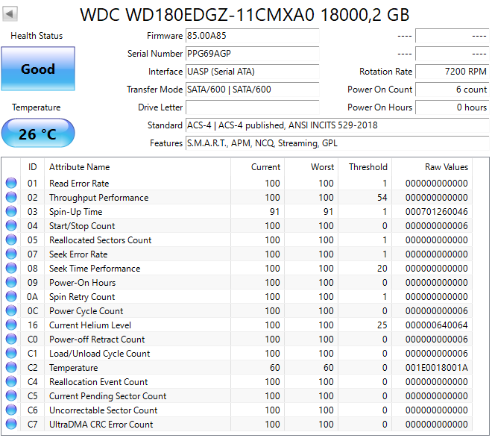492x438 pixels.
Task: Click status orb for Current Pending Sector Count
Action: click(x=11, y=396)
